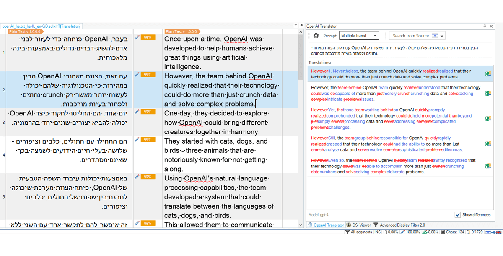
Task: Click the 99% match badge for segment 3
Action: click(x=148, y=112)
